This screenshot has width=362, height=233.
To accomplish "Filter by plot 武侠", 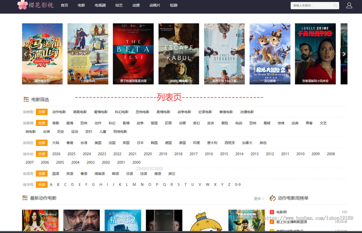I will [211, 123].
